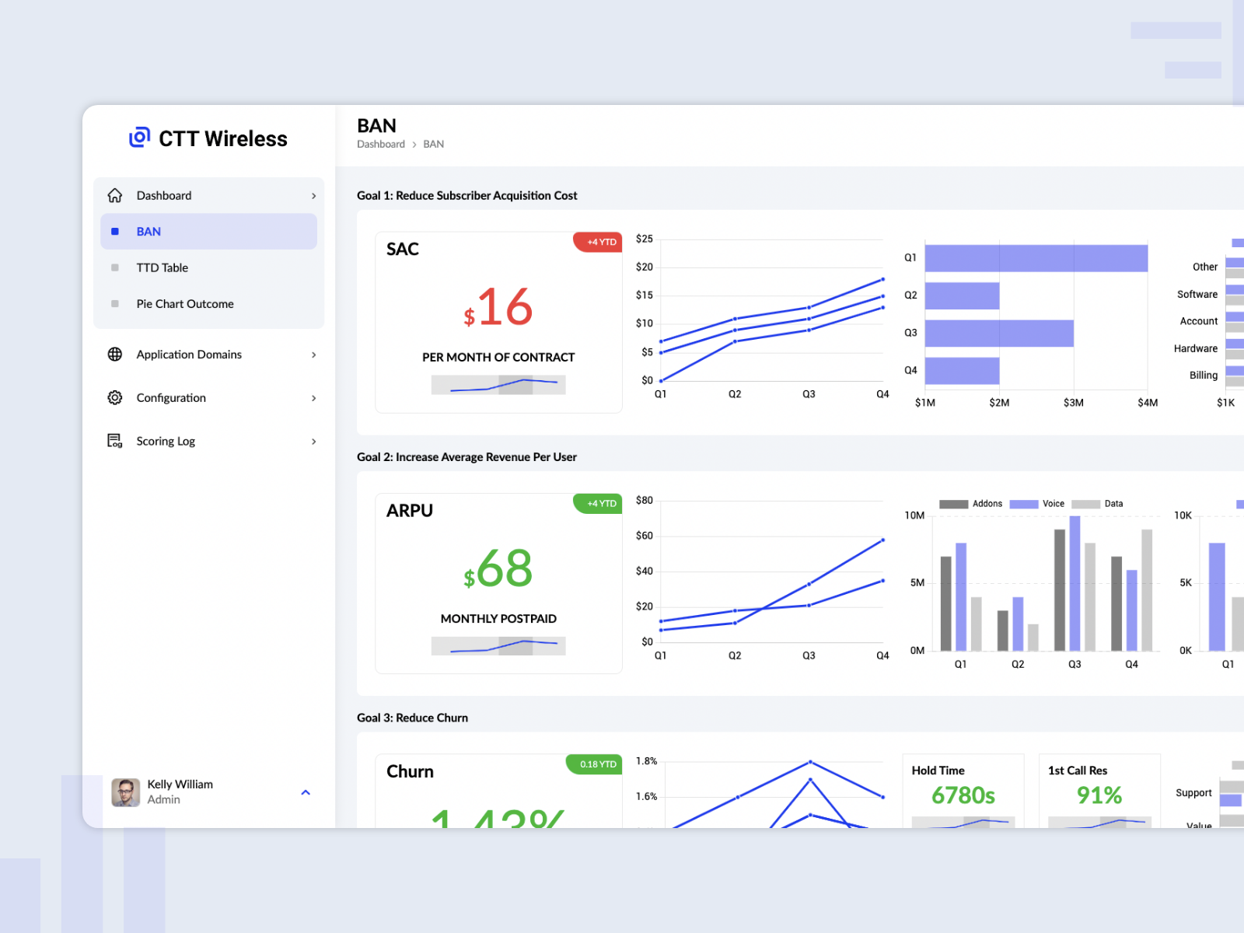1244x933 pixels.
Task: Expand the Dashboard chevron
Action: [313, 195]
